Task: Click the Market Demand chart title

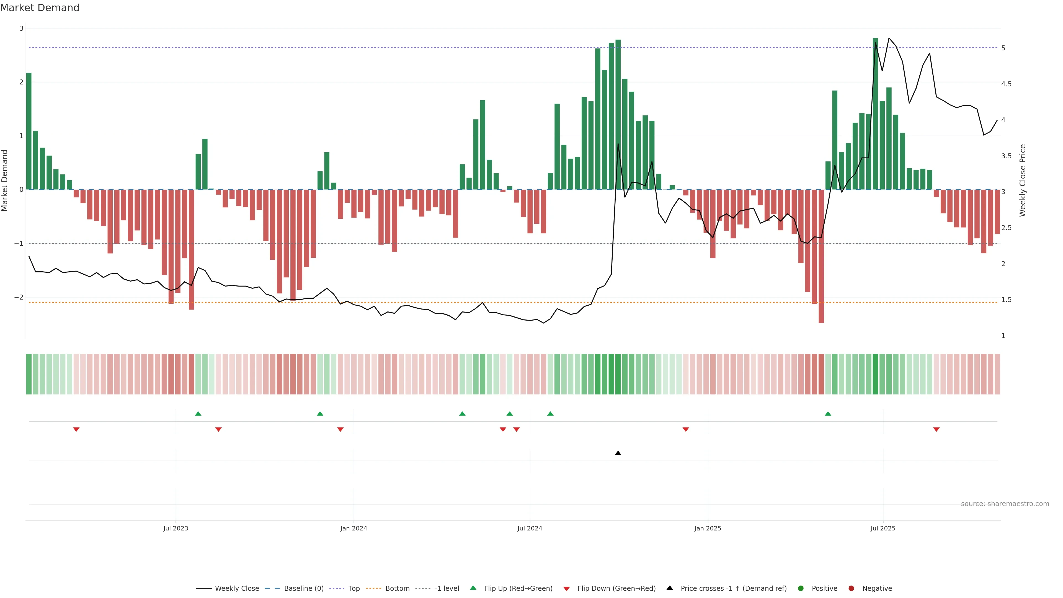Action: click(x=40, y=8)
